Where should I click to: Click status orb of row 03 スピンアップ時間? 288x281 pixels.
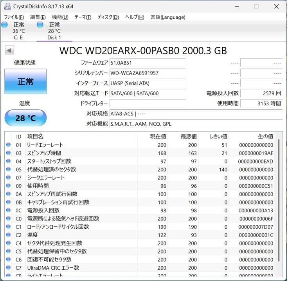(x=8, y=153)
